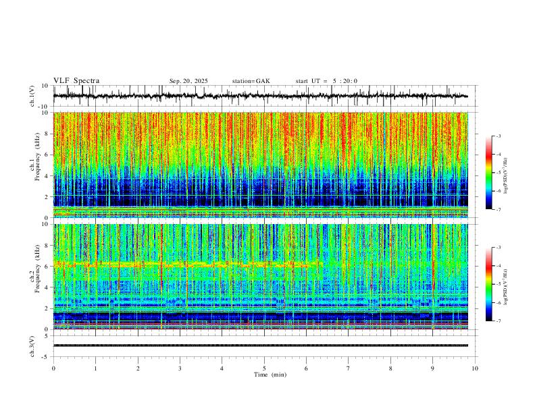The width and height of the screenshot is (535, 413).
Task: Click the "2" tick on ch.2 frequency axis
Action: (47, 308)
